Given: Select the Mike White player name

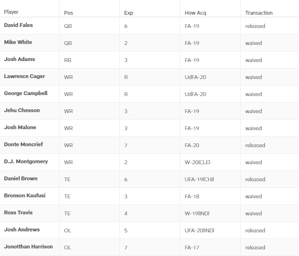Looking at the screenshot, I should (18, 42).
